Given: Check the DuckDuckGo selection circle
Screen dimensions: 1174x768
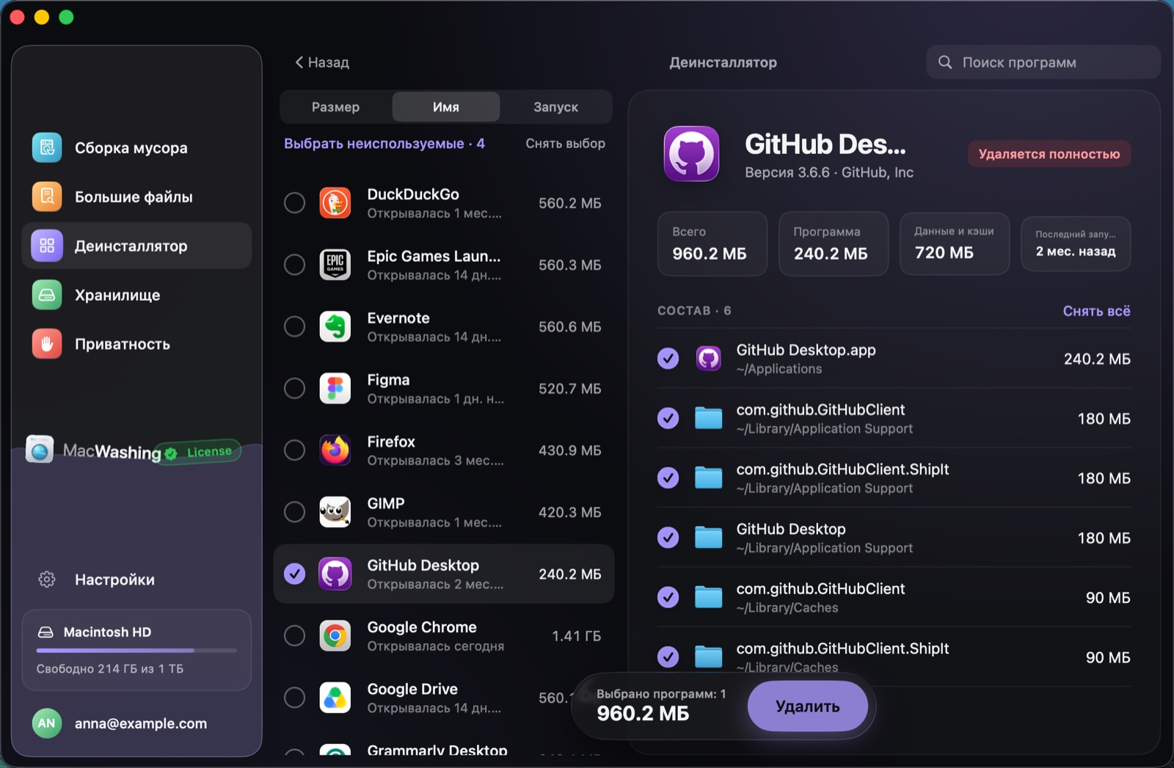Looking at the screenshot, I should coord(294,203).
